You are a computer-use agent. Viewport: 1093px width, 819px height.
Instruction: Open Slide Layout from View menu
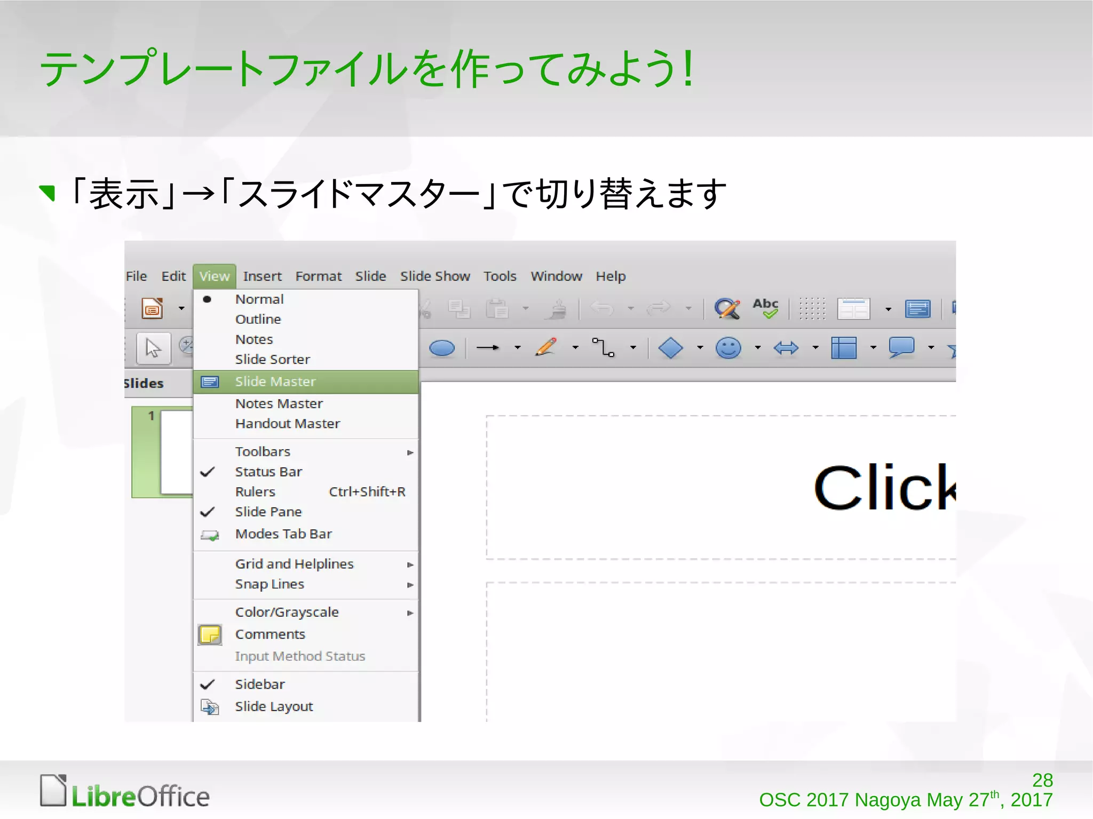pos(306,707)
